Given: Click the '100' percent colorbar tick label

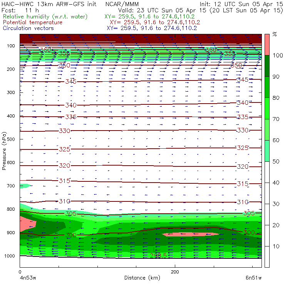Looking at the screenshot, I should pos(278,55).
